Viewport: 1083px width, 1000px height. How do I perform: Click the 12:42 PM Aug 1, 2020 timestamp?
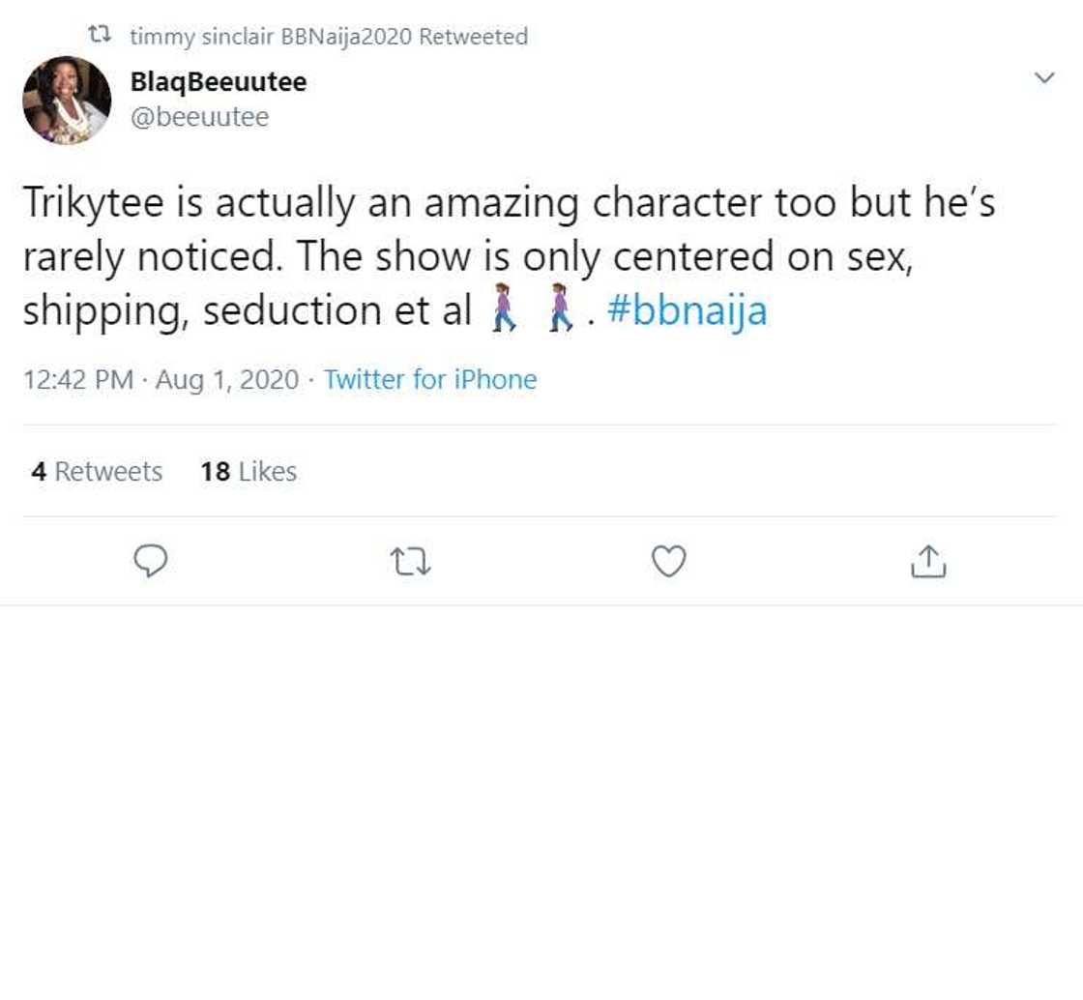coord(161,379)
